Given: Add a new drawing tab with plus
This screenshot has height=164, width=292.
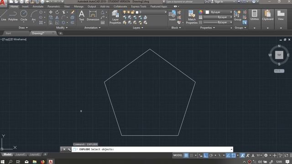Looking at the screenshot, I should point(61,33).
